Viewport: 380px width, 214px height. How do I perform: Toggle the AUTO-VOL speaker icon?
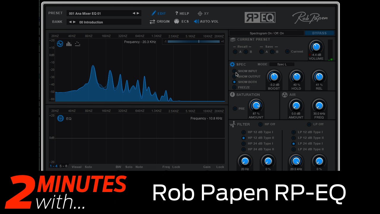(196, 21)
